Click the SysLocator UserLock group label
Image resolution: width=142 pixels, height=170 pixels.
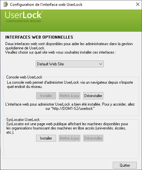[23, 120]
